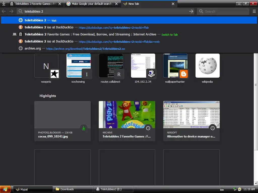This screenshot has height=193, width=258.
Task: Select the 'teletubbies 2 — Visit' suggestion
Action: [129, 20]
